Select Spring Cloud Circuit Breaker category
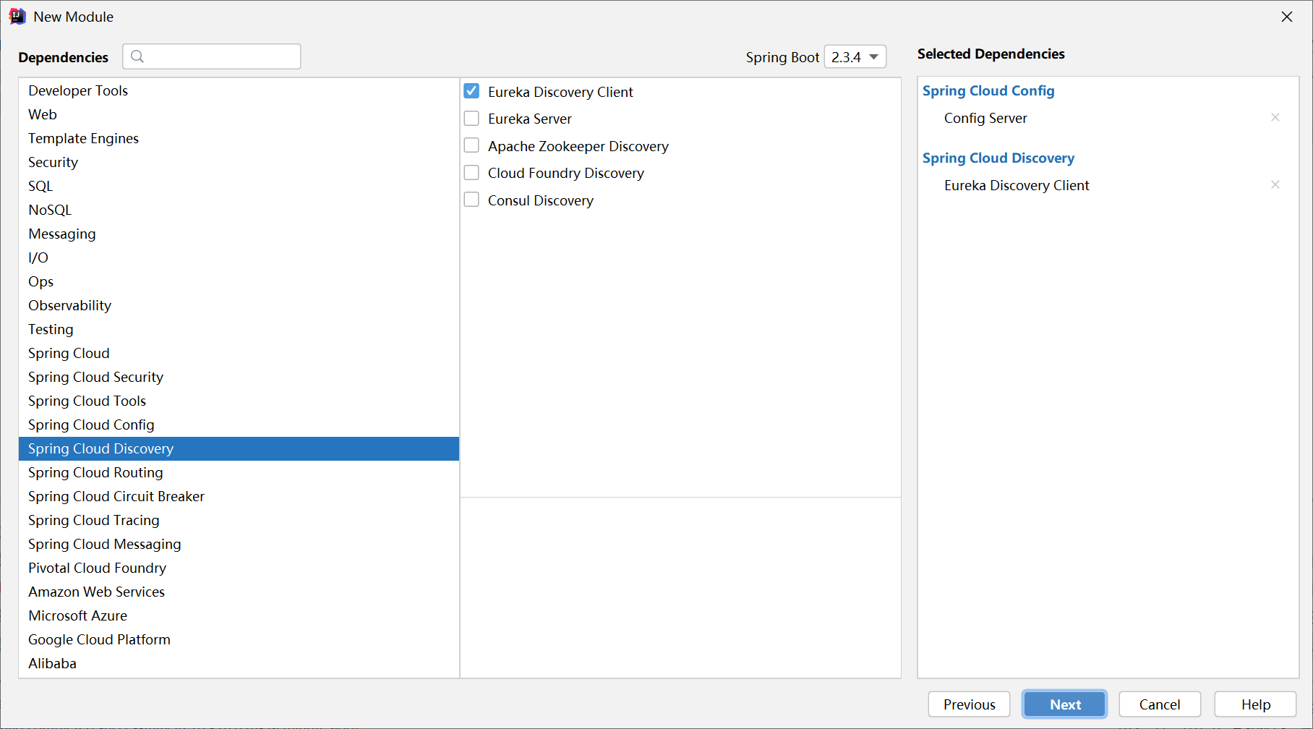Screen dimensions: 1313x729 (x=239, y=496)
